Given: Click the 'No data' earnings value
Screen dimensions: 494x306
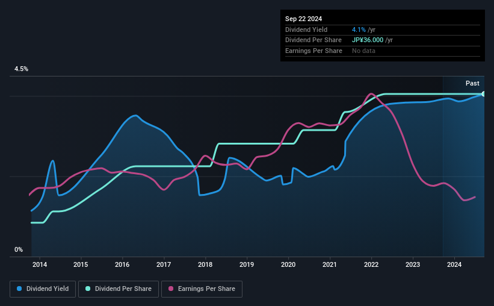Looking at the screenshot, I should [x=363, y=51].
